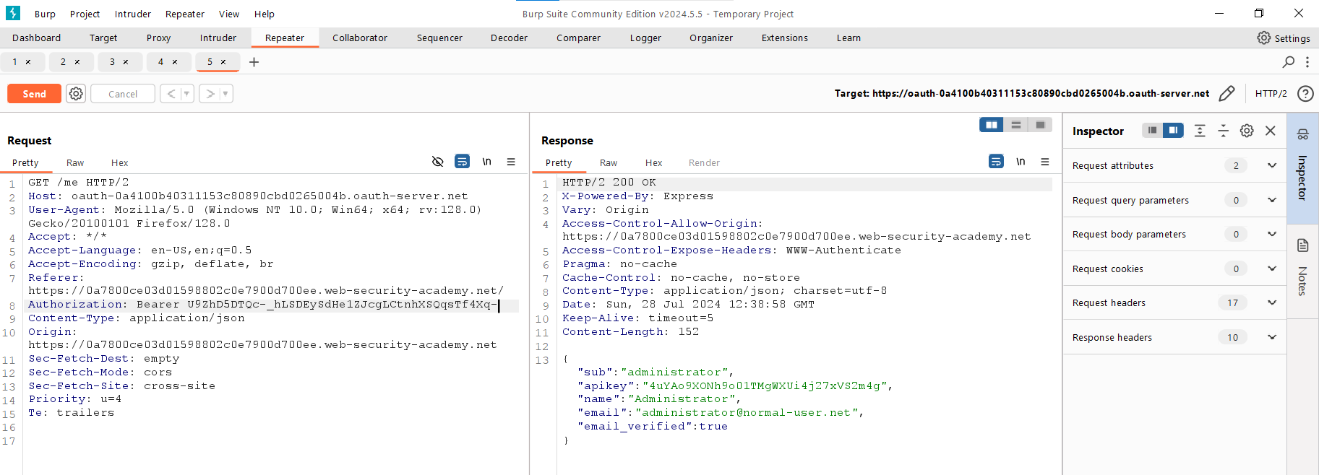Close Repeater tab 2
1319x475 pixels.
pyautogui.click(x=77, y=62)
